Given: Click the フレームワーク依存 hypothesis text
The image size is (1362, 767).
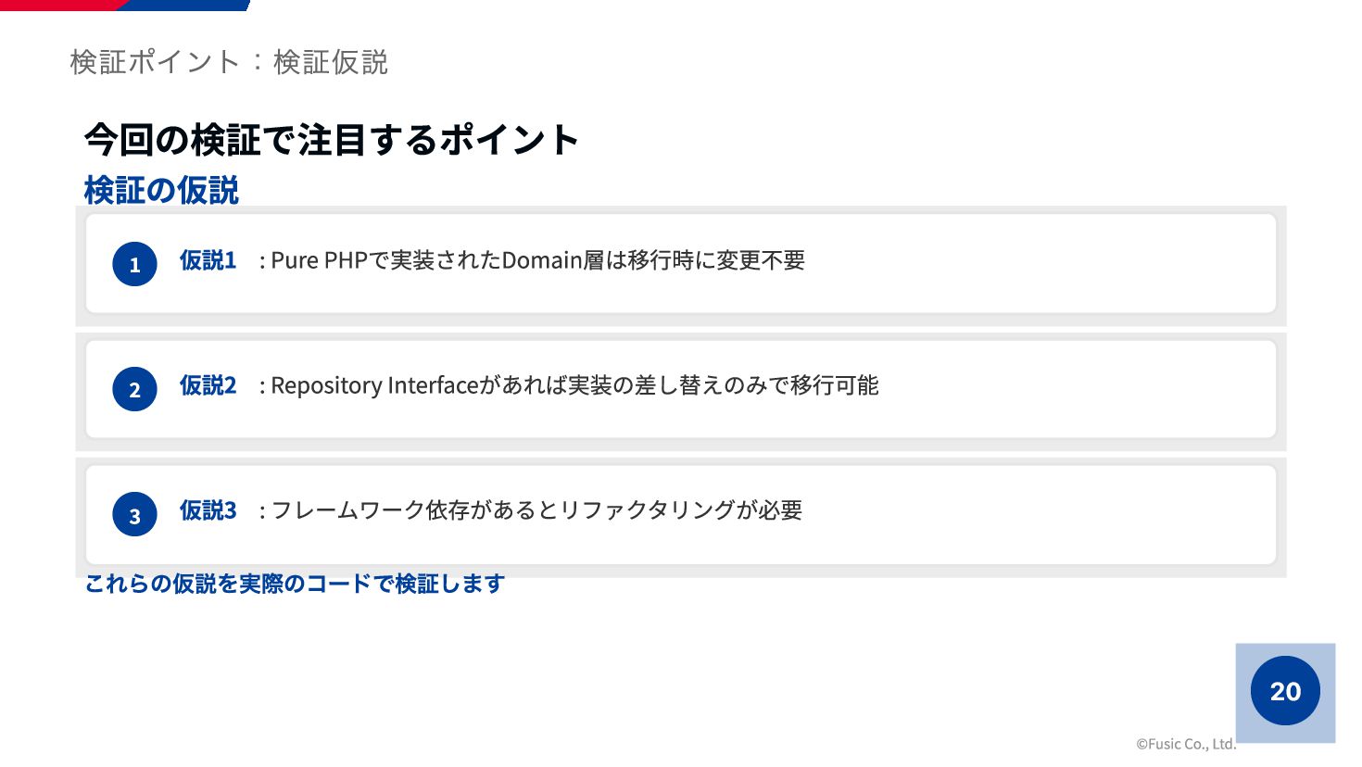Looking at the screenshot, I should click(531, 510).
